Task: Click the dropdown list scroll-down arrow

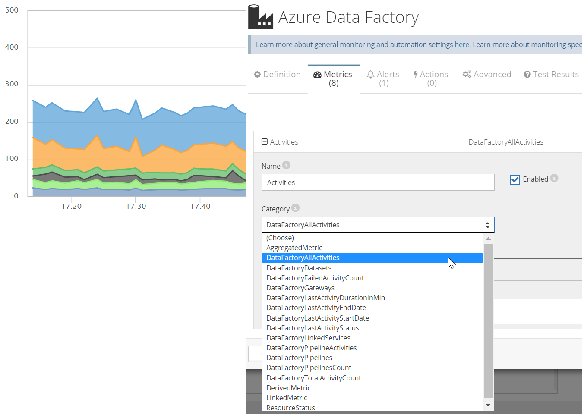Action: tap(488, 405)
